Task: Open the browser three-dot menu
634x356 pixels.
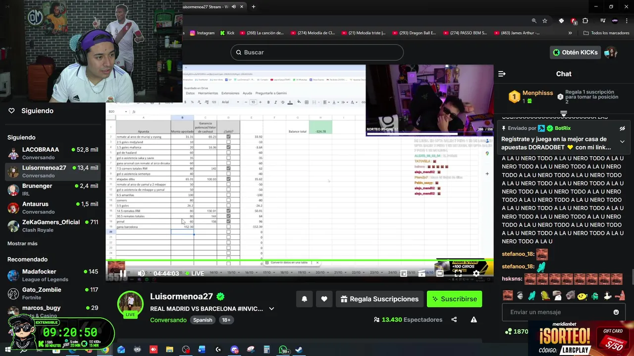Action: pyautogui.click(x=627, y=21)
